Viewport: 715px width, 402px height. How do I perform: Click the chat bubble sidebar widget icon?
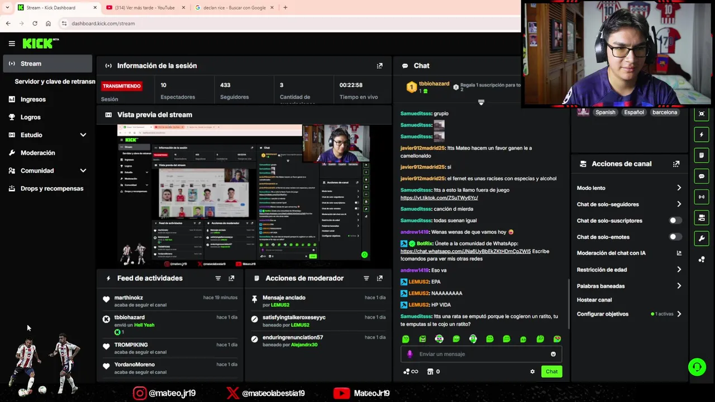(702, 176)
